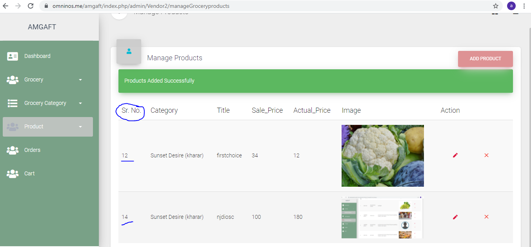Viewport: 531px width, 247px height.
Task: Go back using browser back arrow
Action: click(5, 6)
